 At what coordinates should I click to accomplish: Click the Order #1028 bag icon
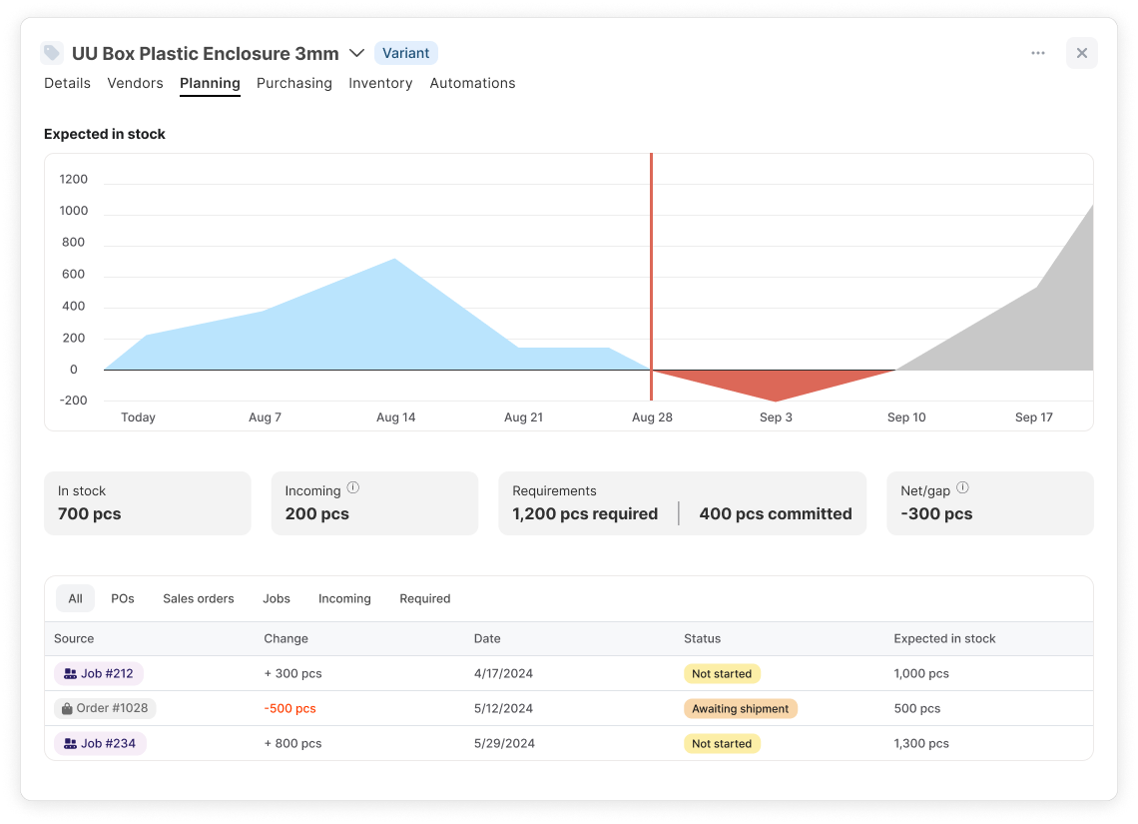67,708
